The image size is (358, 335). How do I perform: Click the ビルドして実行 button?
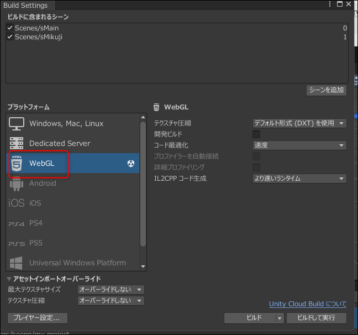click(x=317, y=318)
